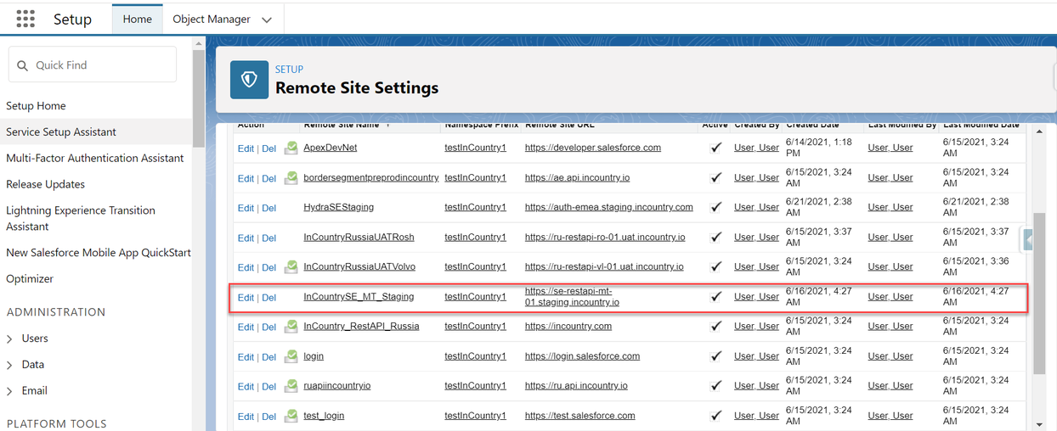Image resolution: width=1057 pixels, height=431 pixels.
Task: Click the search icon in Quick Find
Action: [x=23, y=65]
